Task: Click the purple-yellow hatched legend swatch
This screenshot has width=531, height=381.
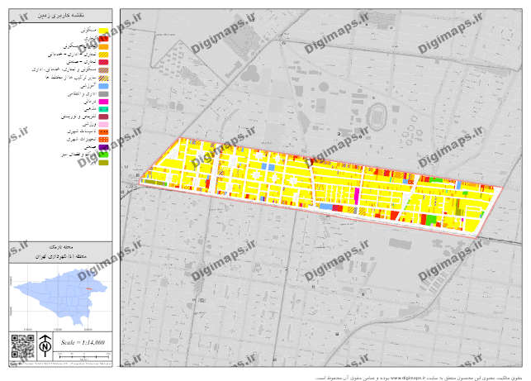Action: point(103,78)
